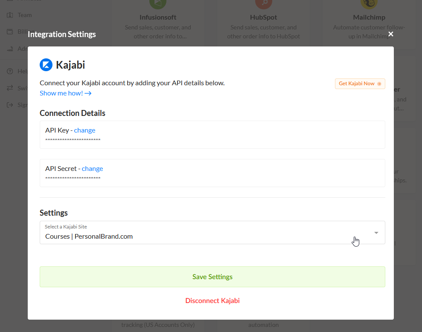Click the Team sidebar icon
422x332 pixels.
(10, 15)
